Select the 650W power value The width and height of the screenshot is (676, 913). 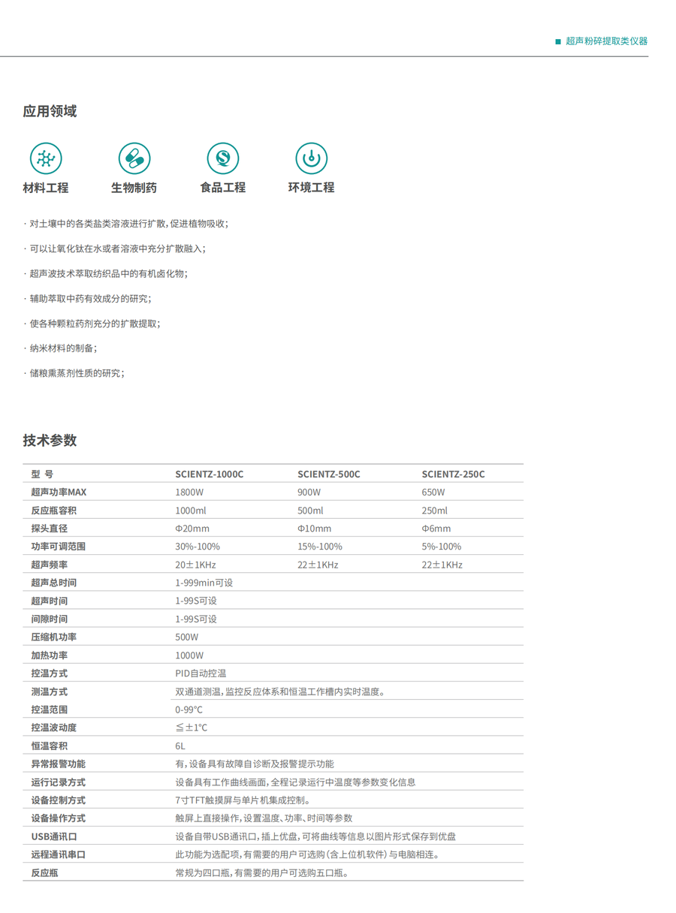433,493
